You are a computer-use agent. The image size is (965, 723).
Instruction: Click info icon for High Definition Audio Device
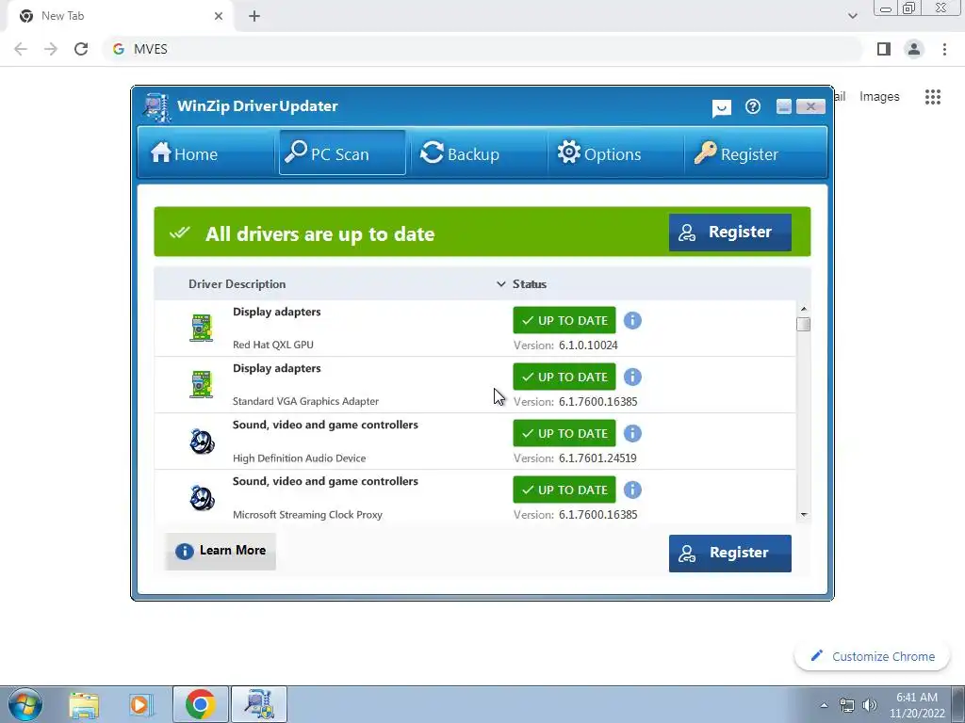click(632, 433)
